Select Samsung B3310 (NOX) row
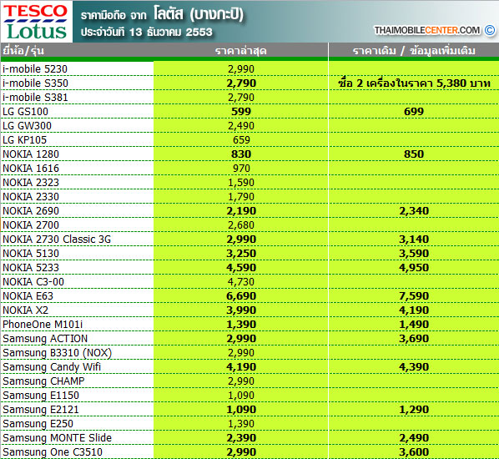 (249, 353)
